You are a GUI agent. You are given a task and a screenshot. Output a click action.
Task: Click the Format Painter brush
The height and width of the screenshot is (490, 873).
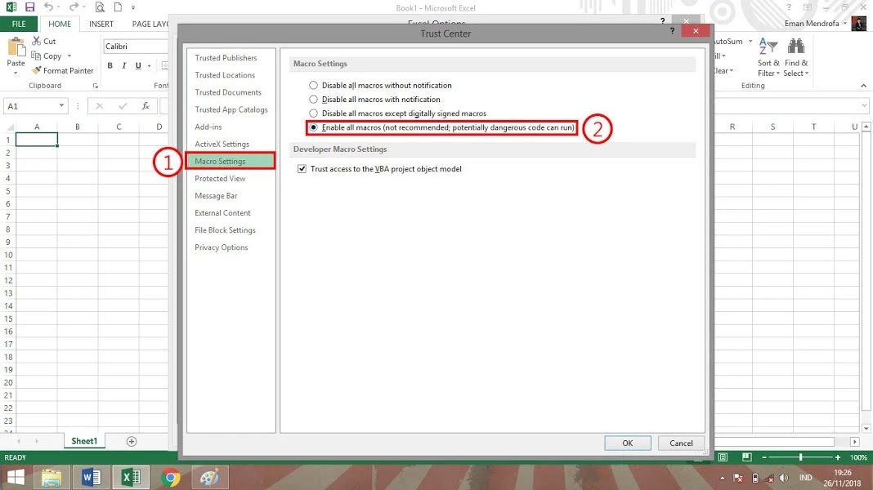point(37,70)
